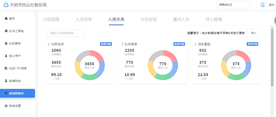The height and width of the screenshot is (117, 276).
Task: Switch to the 人员信息 tab
Action: coord(84,19)
